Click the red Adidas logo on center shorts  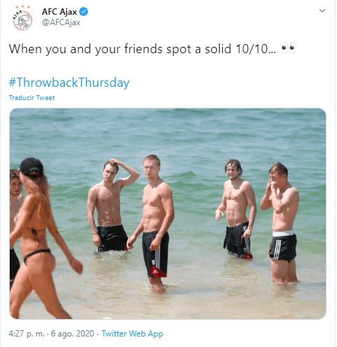[158, 271]
